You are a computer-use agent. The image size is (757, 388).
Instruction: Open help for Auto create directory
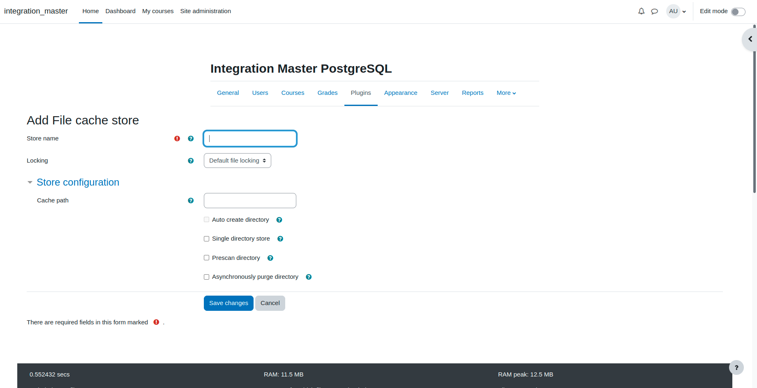click(279, 220)
